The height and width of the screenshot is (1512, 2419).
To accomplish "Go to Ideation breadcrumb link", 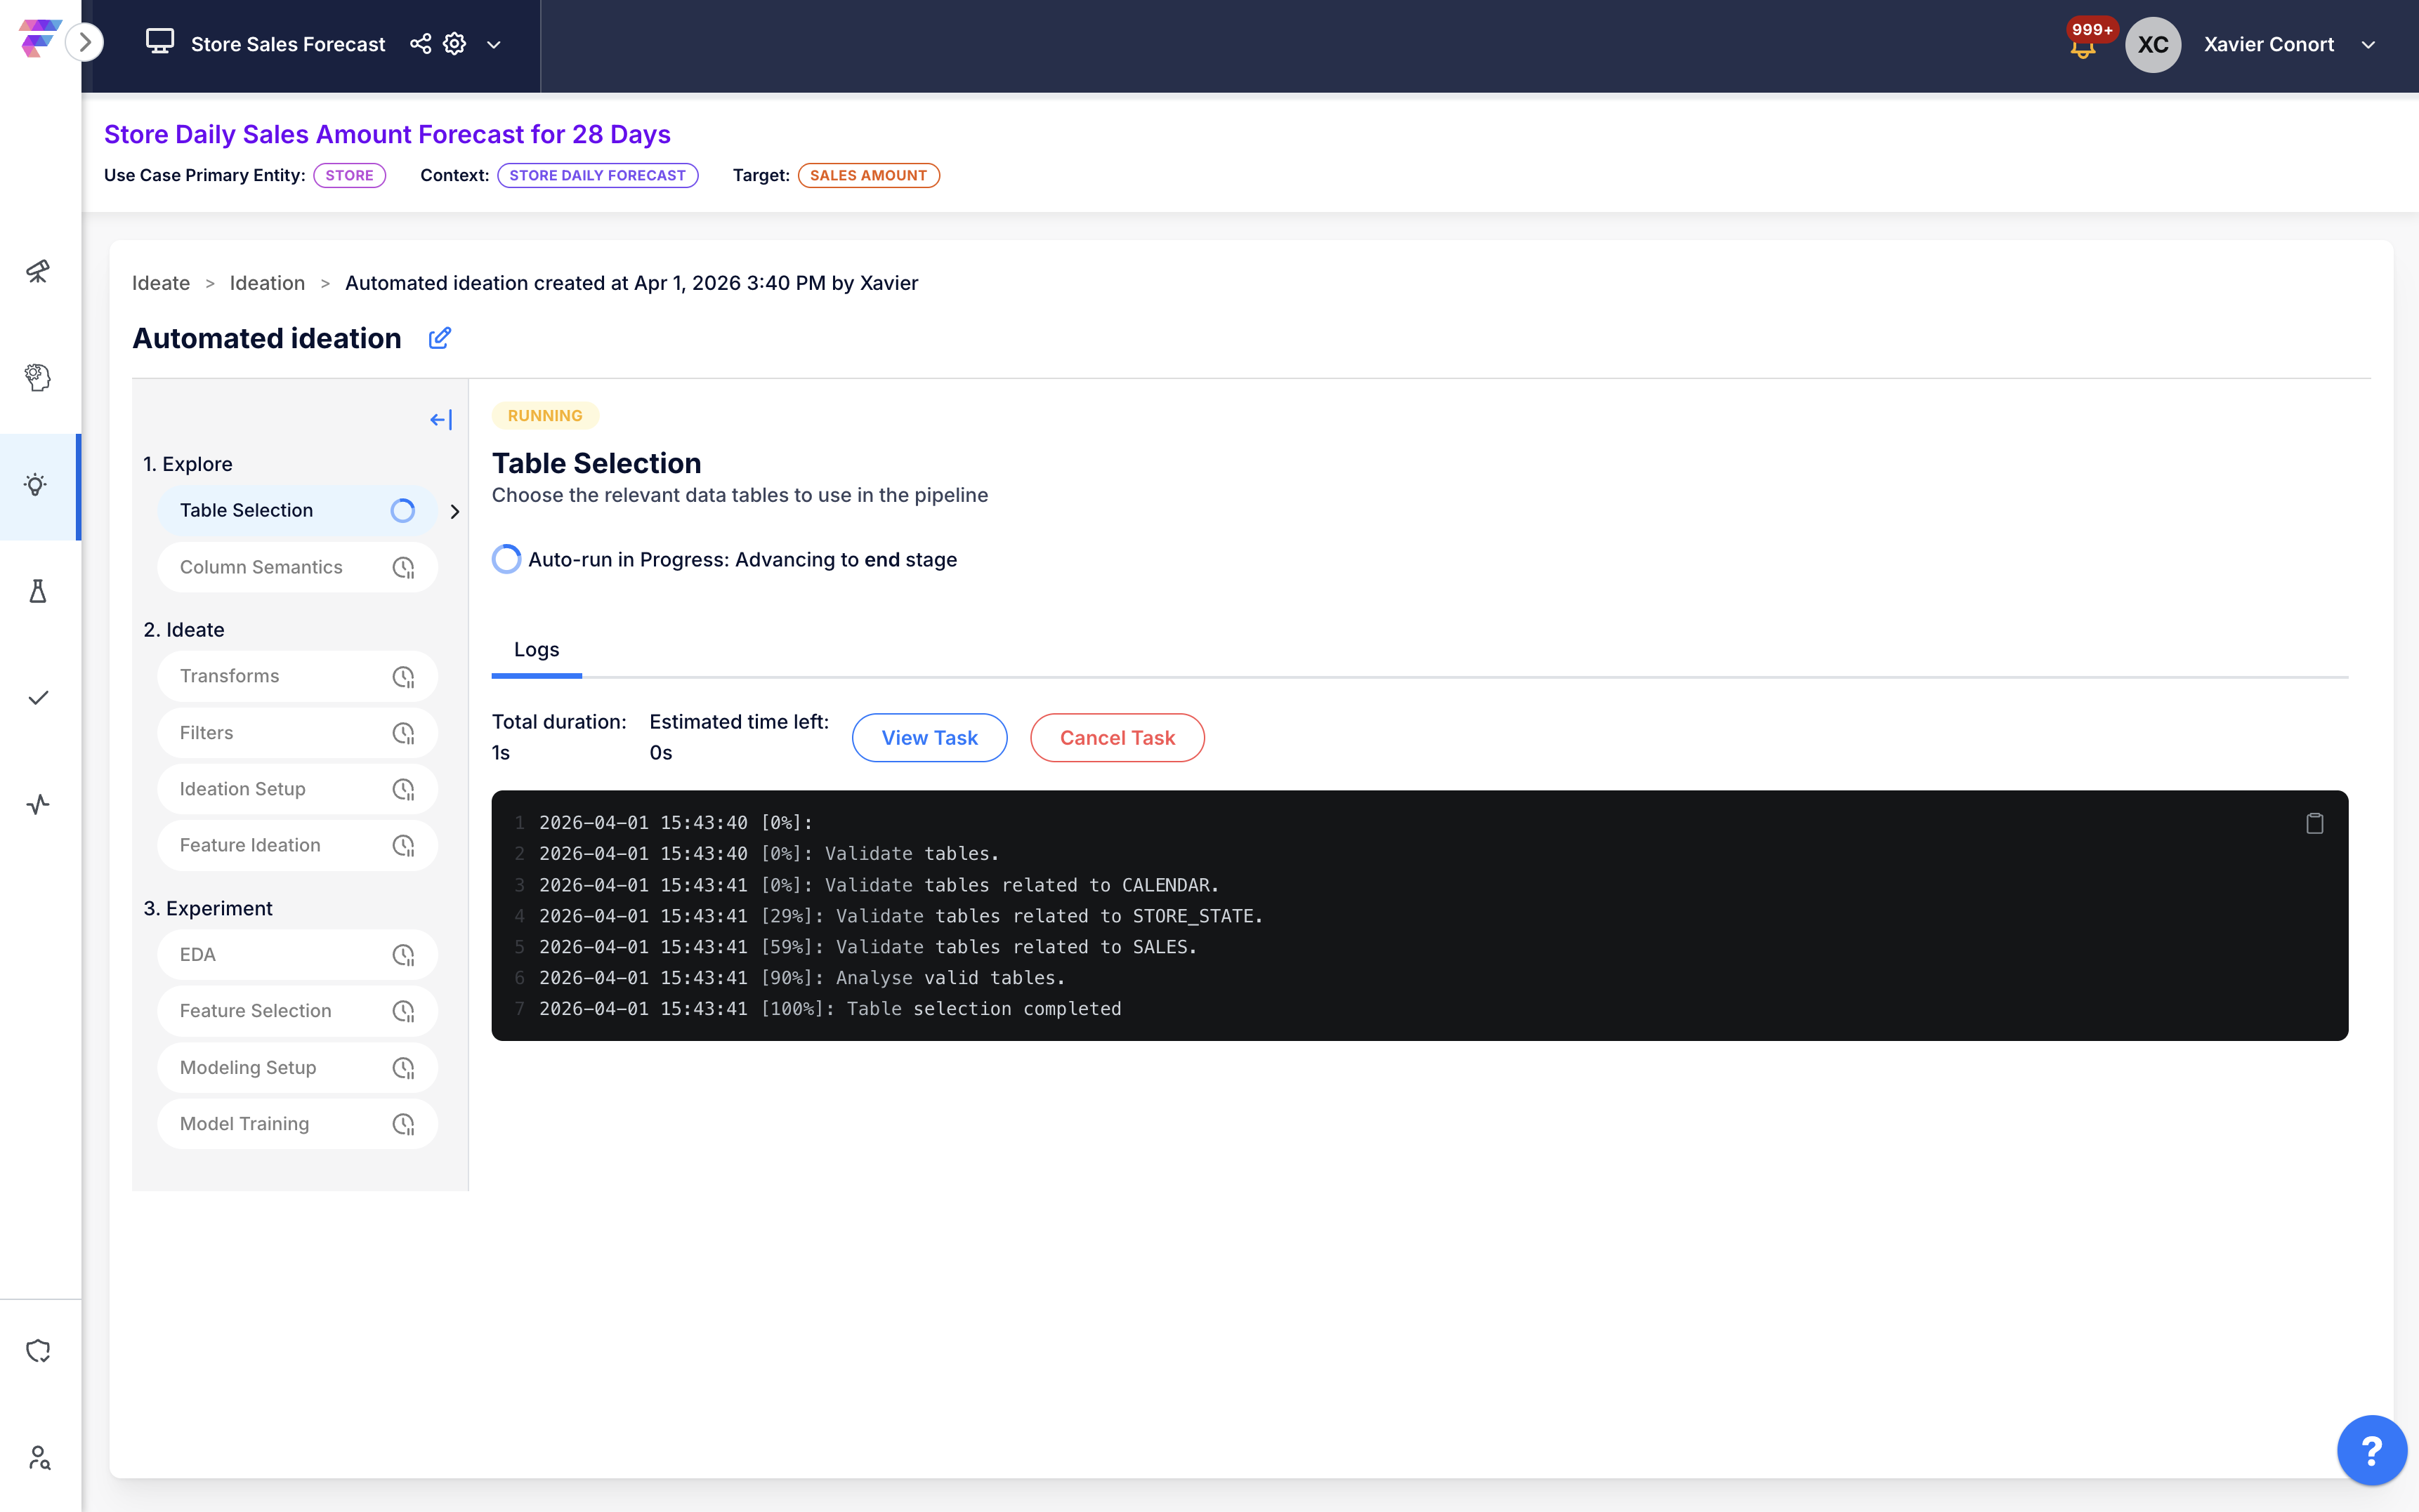I will (x=267, y=283).
